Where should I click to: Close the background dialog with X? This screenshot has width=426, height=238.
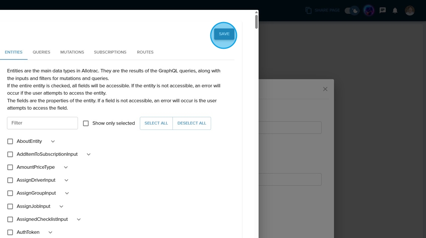pos(325,89)
